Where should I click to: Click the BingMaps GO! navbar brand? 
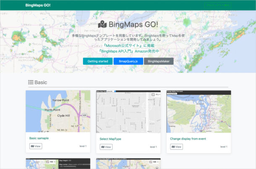point(38,5)
